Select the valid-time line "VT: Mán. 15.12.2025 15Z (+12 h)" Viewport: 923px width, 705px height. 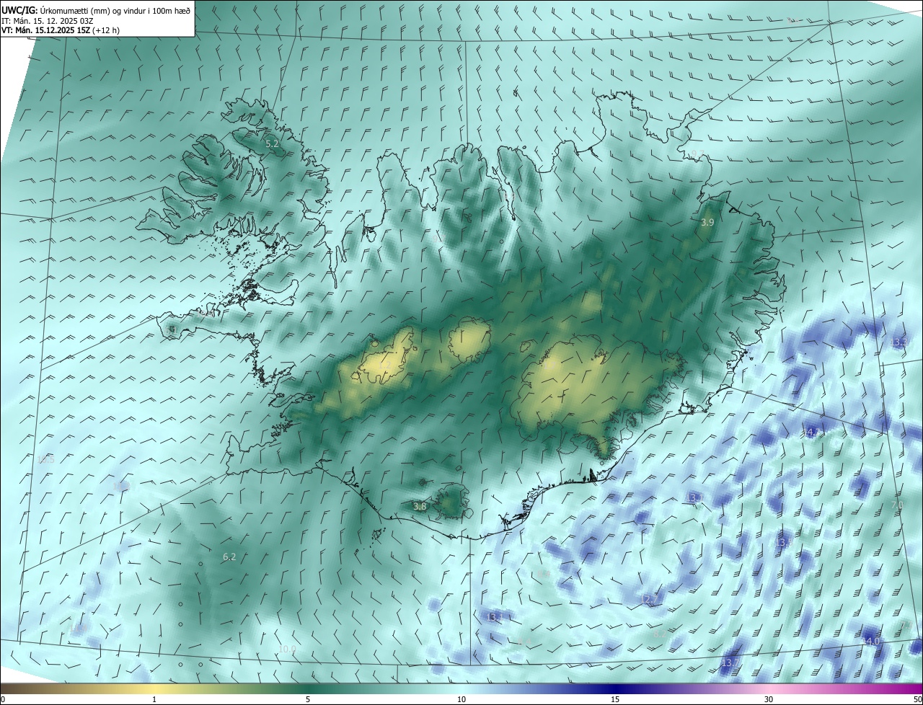[x=61, y=30]
